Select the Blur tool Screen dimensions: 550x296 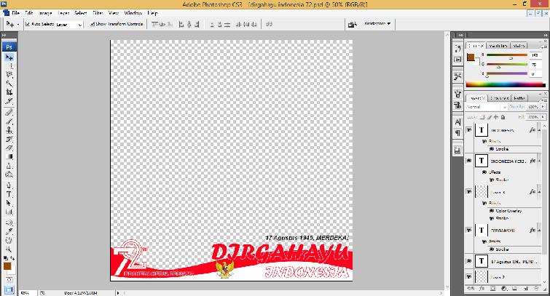click(9, 166)
